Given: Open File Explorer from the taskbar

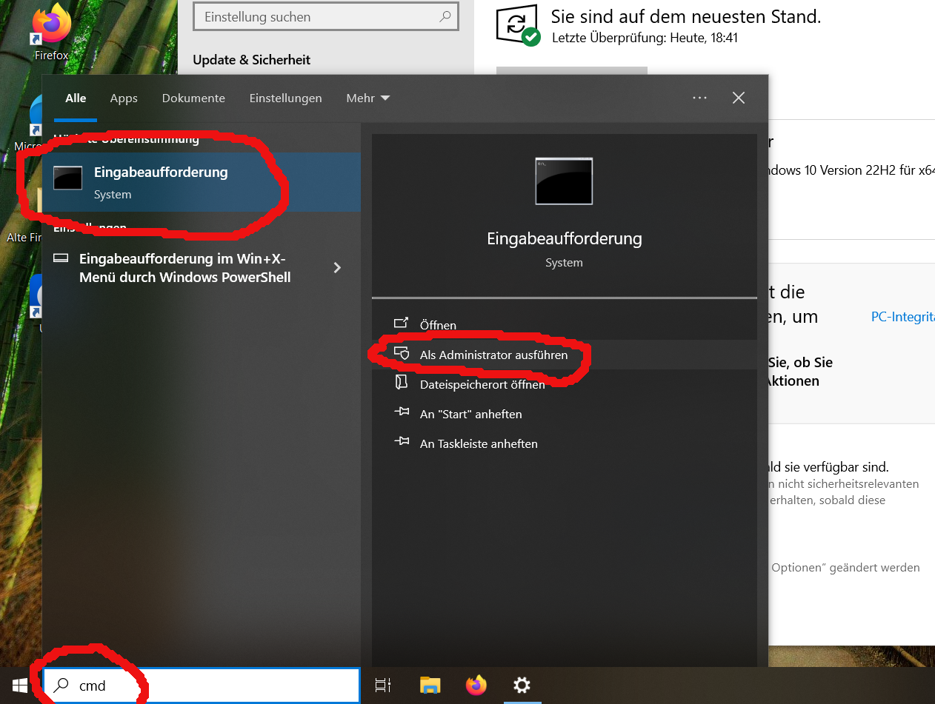Looking at the screenshot, I should (x=430, y=685).
